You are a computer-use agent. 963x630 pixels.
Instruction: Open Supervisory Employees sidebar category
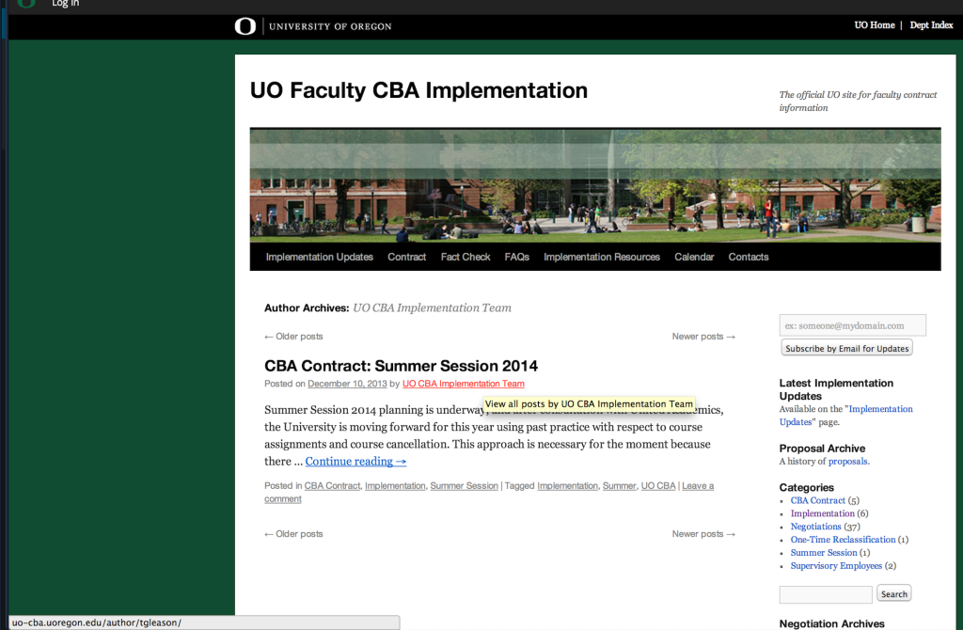[836, 565]
